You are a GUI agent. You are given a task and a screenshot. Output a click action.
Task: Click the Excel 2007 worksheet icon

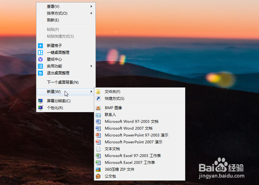click(98, 163)
